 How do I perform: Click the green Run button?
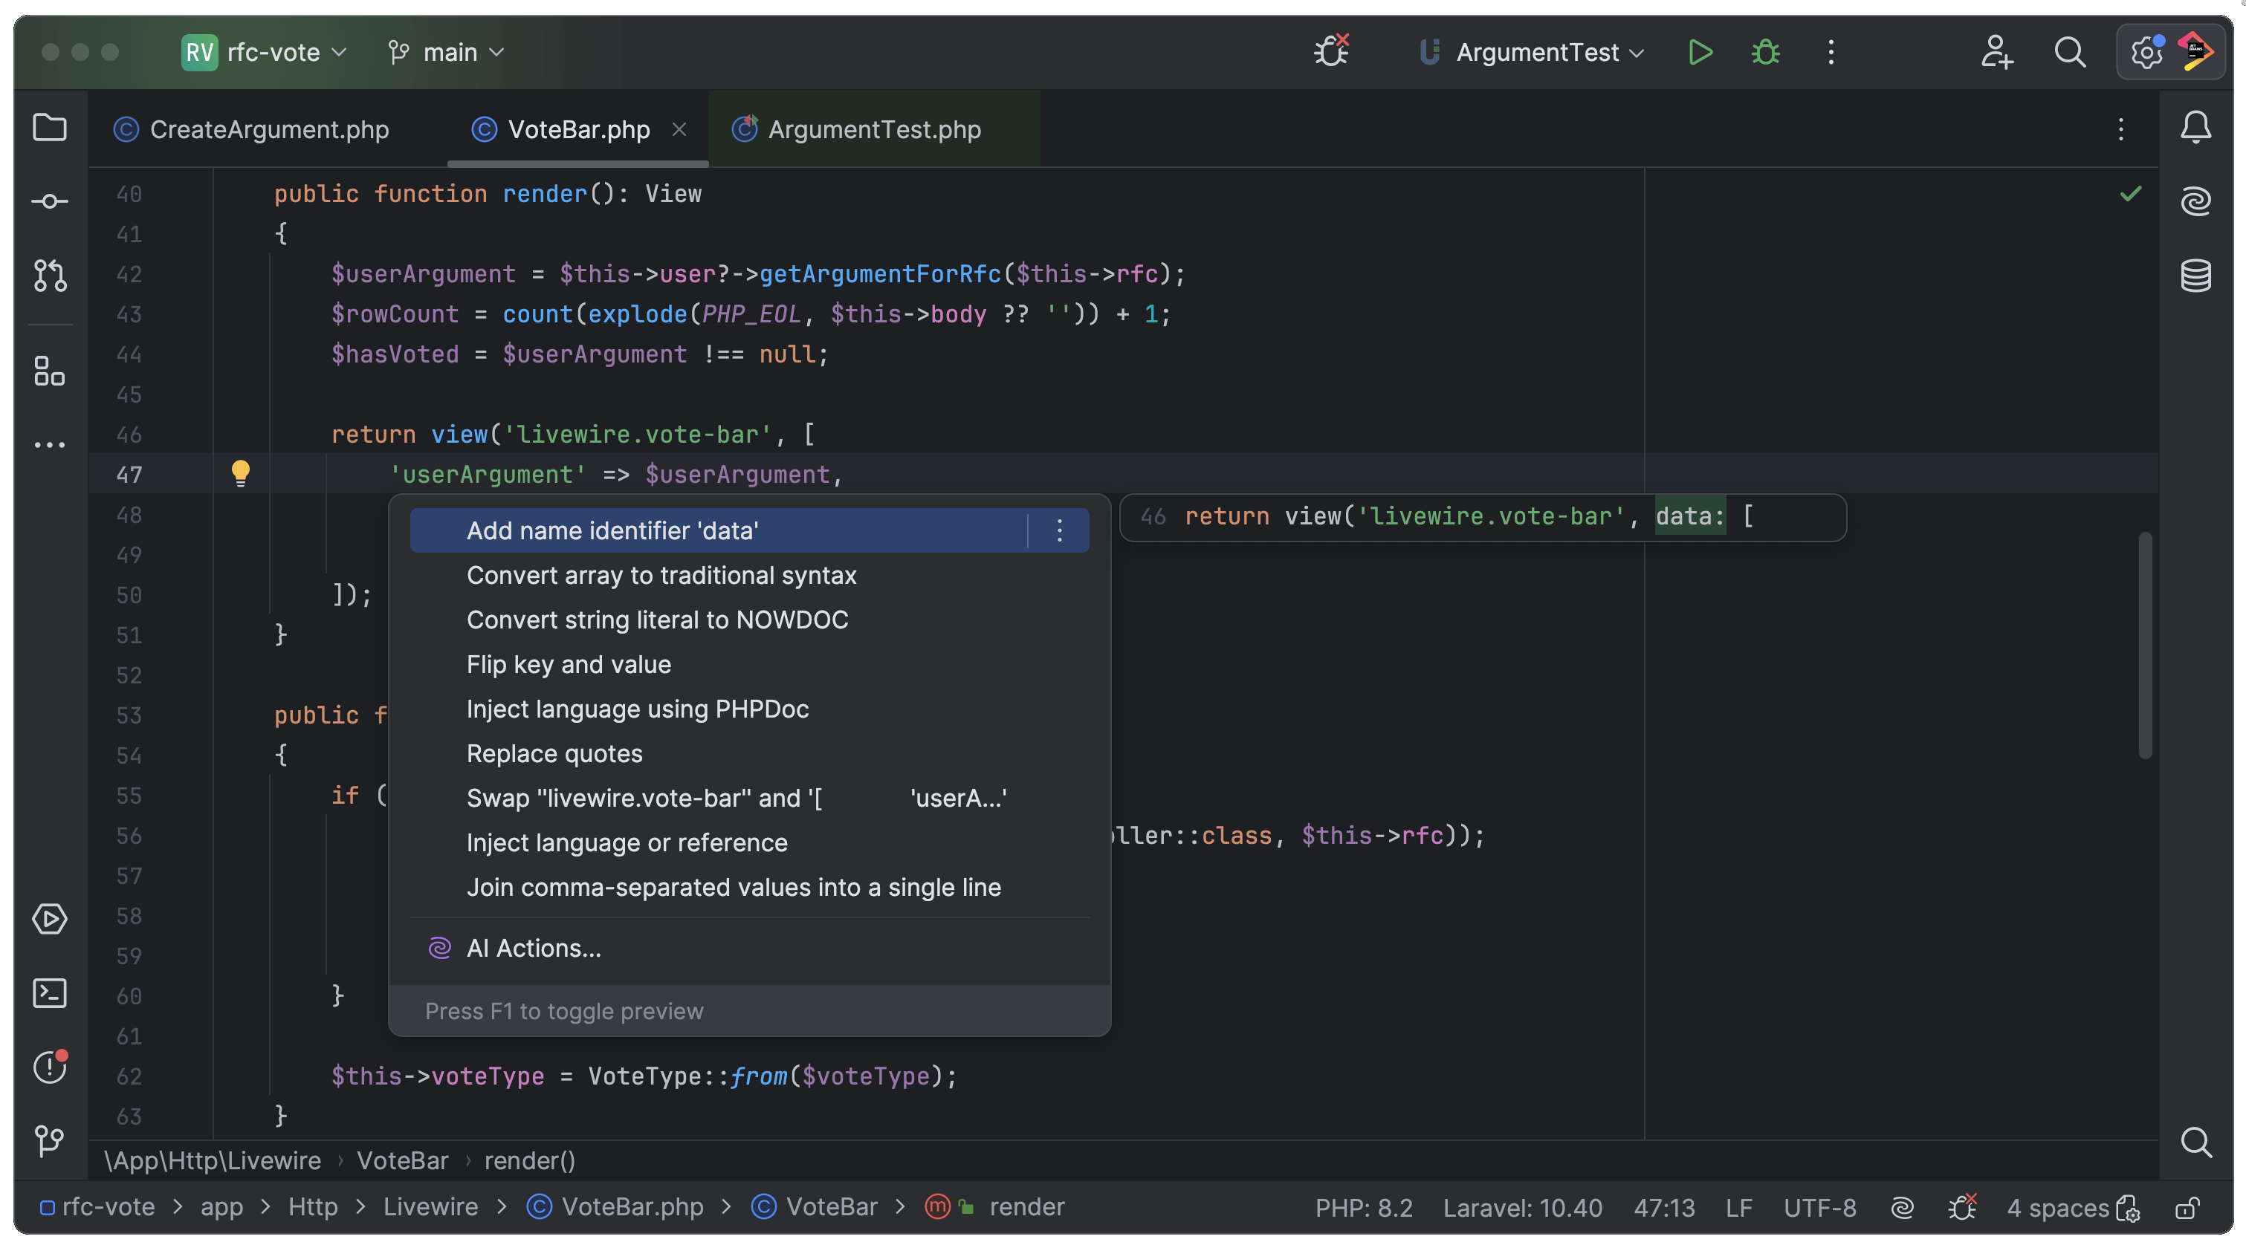click(1699, 52)
